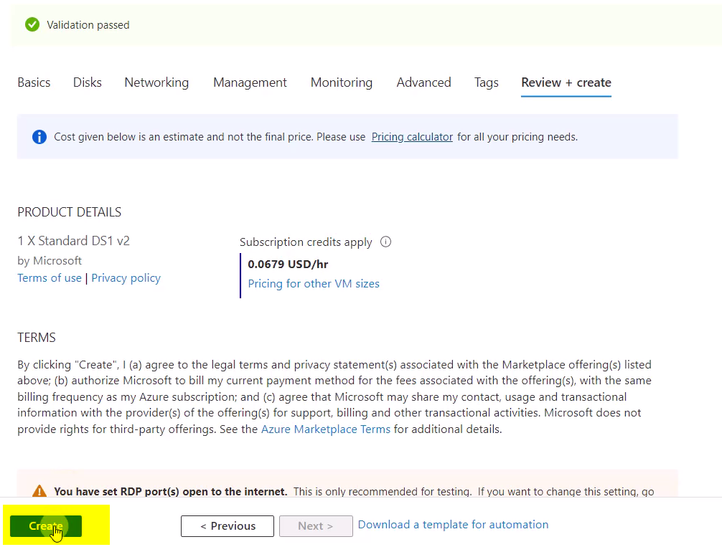Viewport: 722px width, 552px height.
Task: Open the Tags tab
Action: 487,82
